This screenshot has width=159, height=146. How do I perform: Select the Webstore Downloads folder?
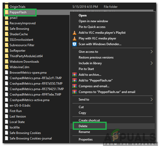(24, 62)
